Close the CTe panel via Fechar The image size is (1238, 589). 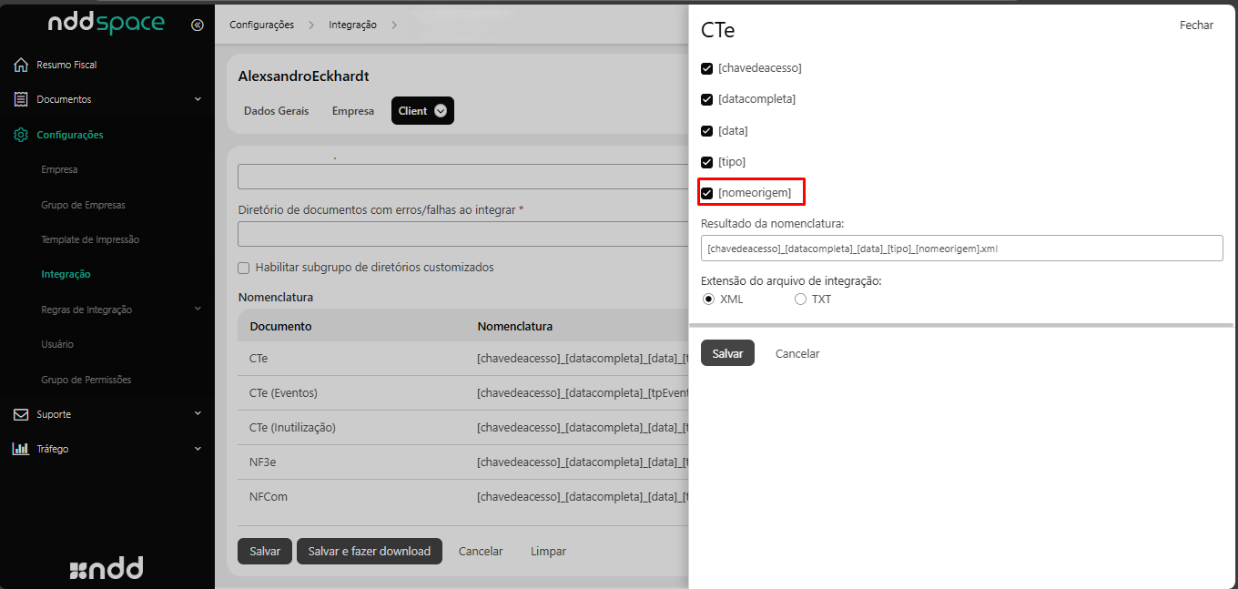[x=1196, y=25]
